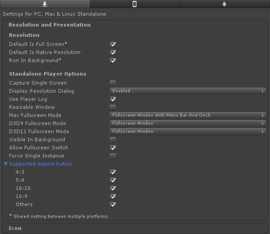Screen dimensions: 270x234
Task: Click the Mac Fullscreen Mode label
Action: point(35,115)
